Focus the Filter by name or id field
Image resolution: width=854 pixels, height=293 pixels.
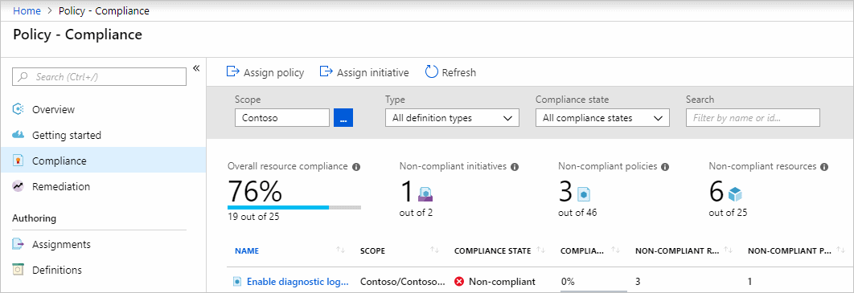click(753, 118)
